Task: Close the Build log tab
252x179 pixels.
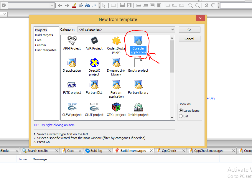Action: (x=110, y=151)
